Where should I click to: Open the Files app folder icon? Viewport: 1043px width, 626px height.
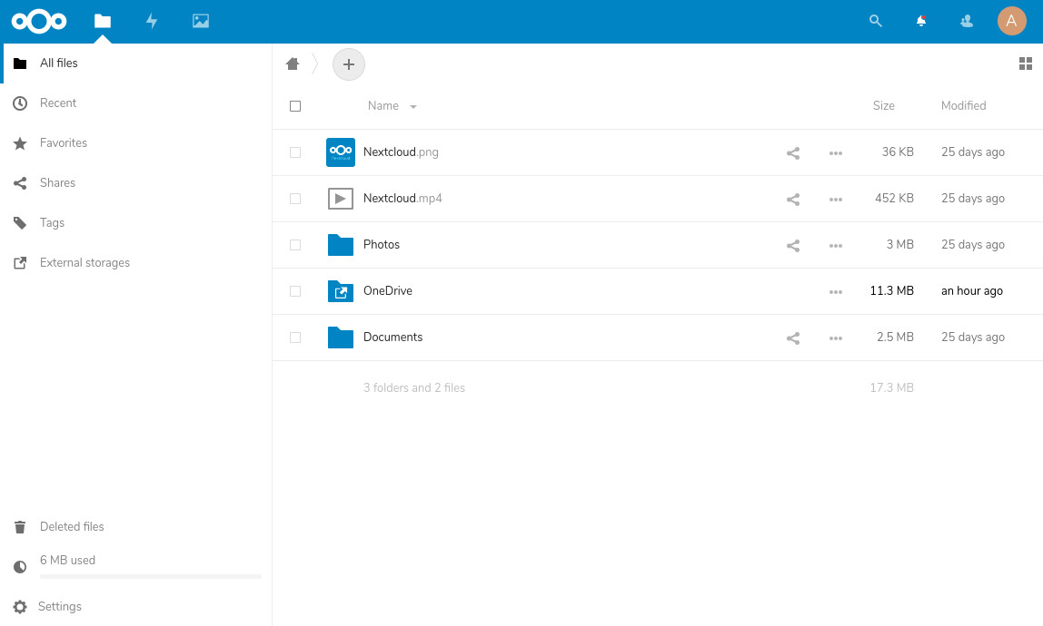(x=103, y=21)
